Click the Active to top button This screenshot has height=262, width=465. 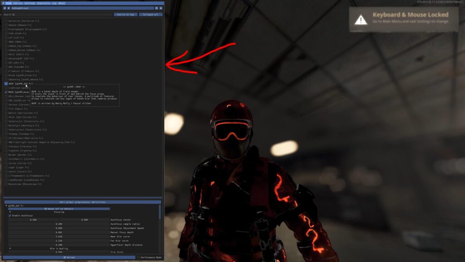(126, 15)
